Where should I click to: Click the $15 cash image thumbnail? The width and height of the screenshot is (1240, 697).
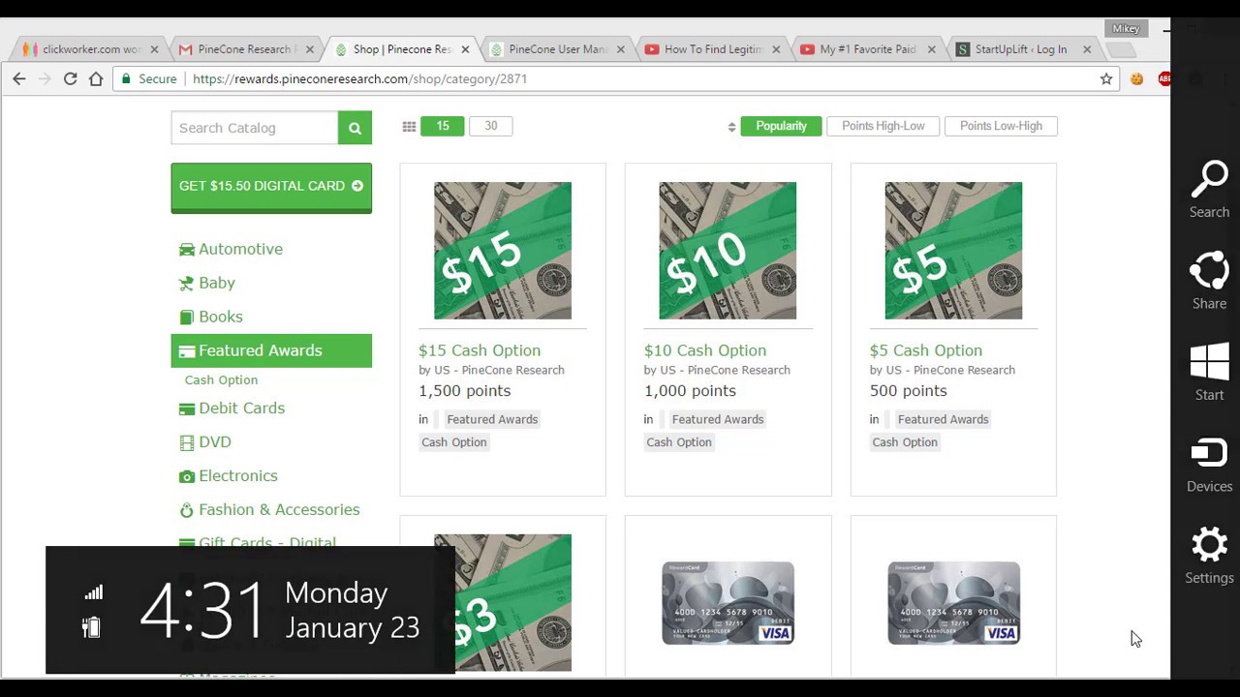click(503, 251)
